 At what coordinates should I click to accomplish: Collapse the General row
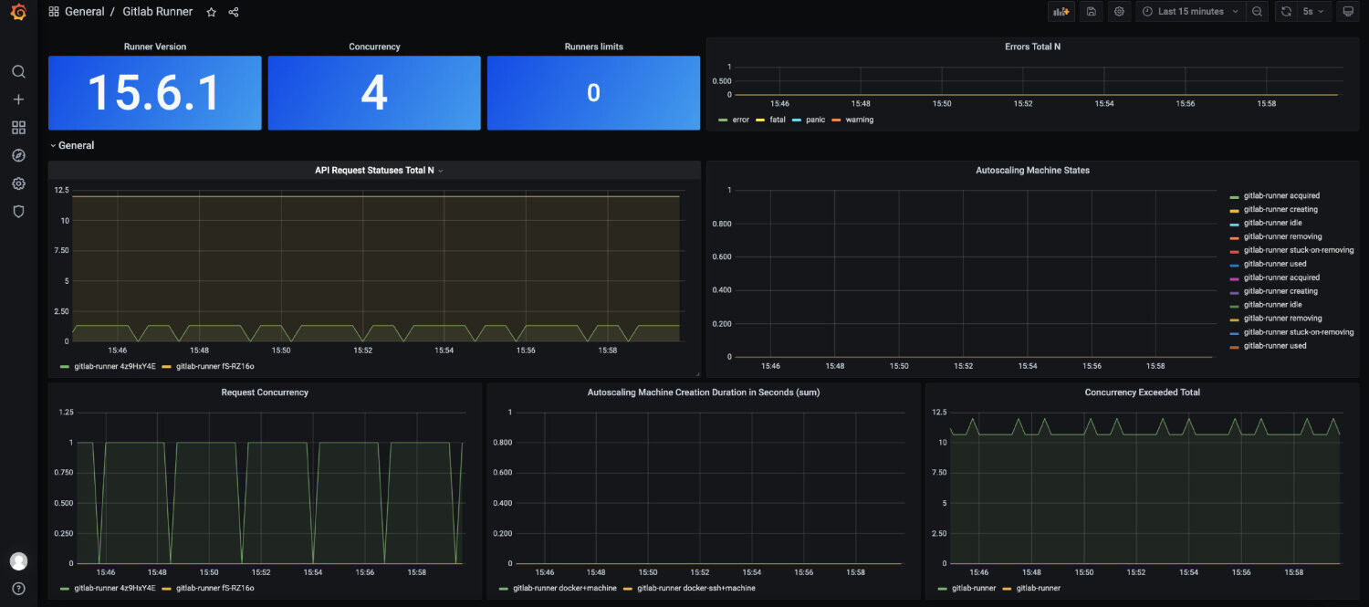coord(72,145)
